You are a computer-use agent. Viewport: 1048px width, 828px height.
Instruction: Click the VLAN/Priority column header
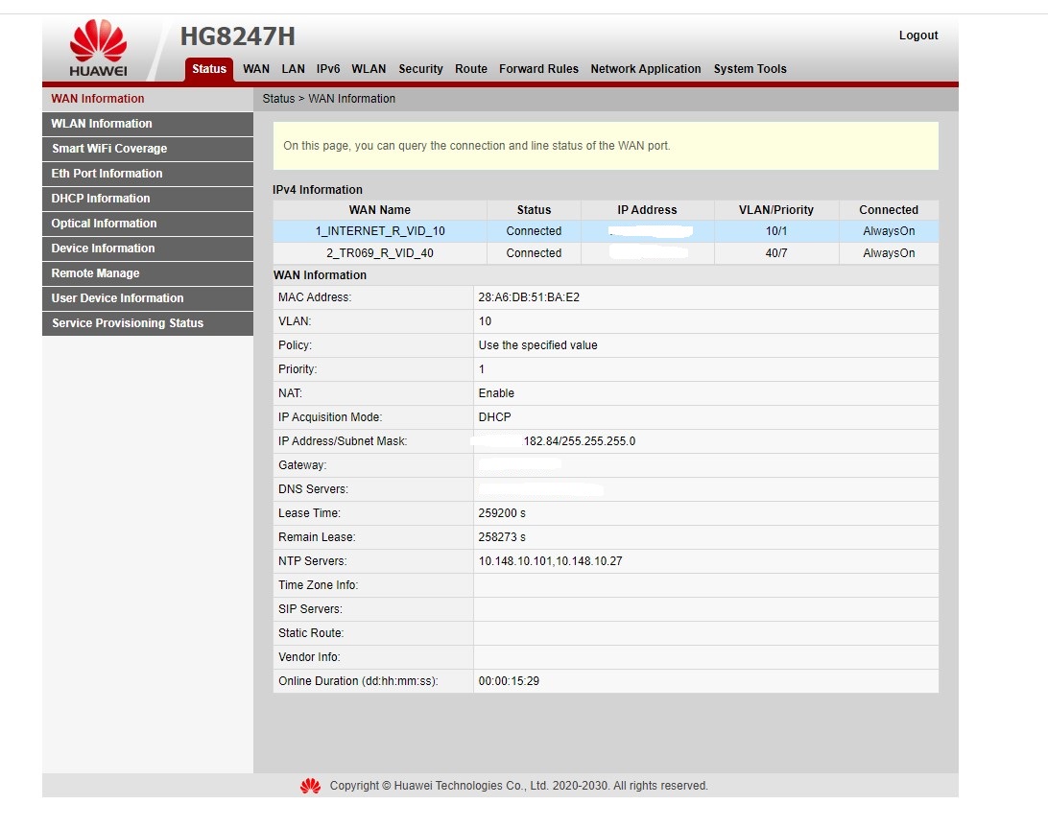point(776,210)
